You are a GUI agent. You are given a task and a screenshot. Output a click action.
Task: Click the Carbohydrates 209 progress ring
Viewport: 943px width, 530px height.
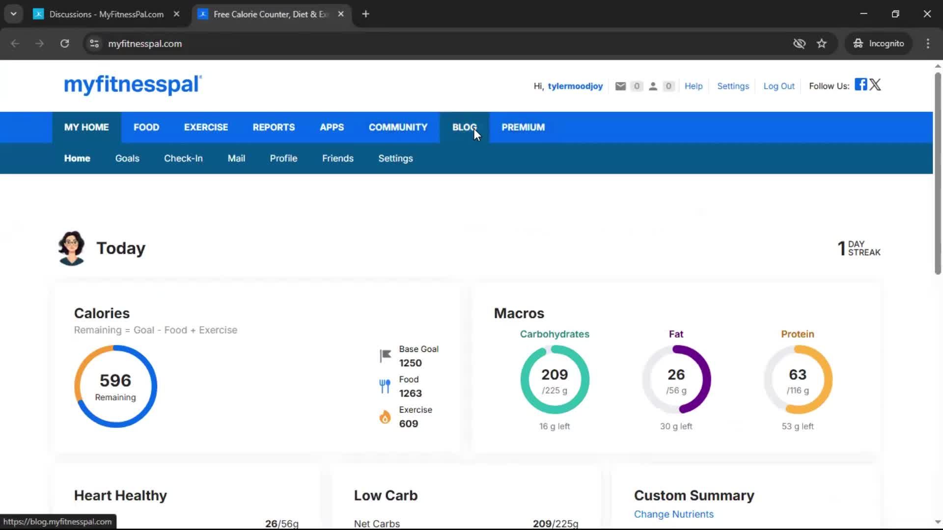click(555, 379)
